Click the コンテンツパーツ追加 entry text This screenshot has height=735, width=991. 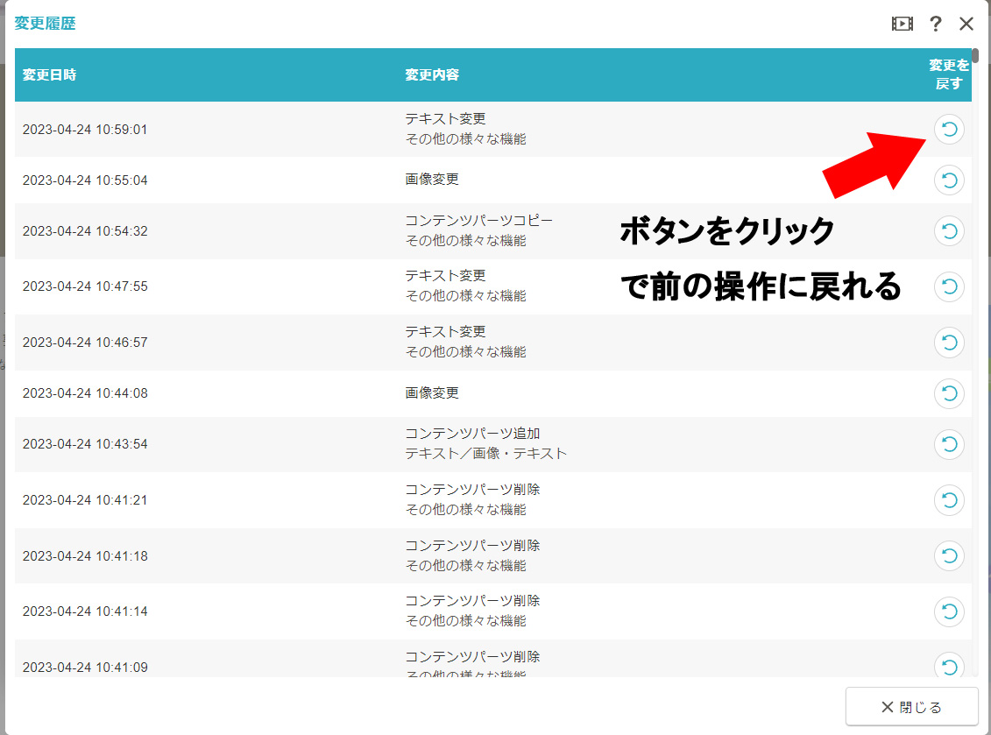pyautogui.click(x=472, y=434)
